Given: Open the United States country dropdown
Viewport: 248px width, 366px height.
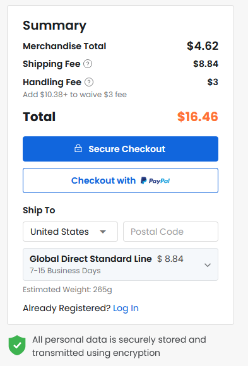Looking at the screenshot, I should pos(70,232).
